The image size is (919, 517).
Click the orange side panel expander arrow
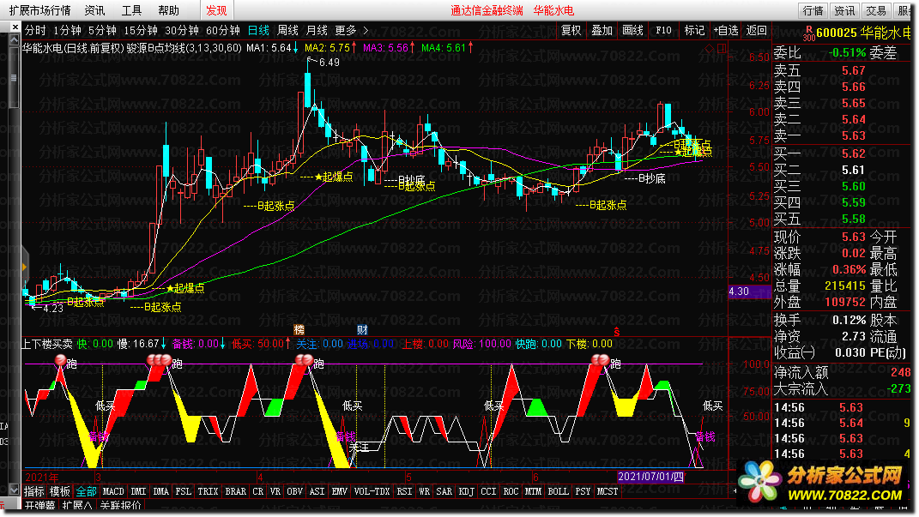[25, 267]
